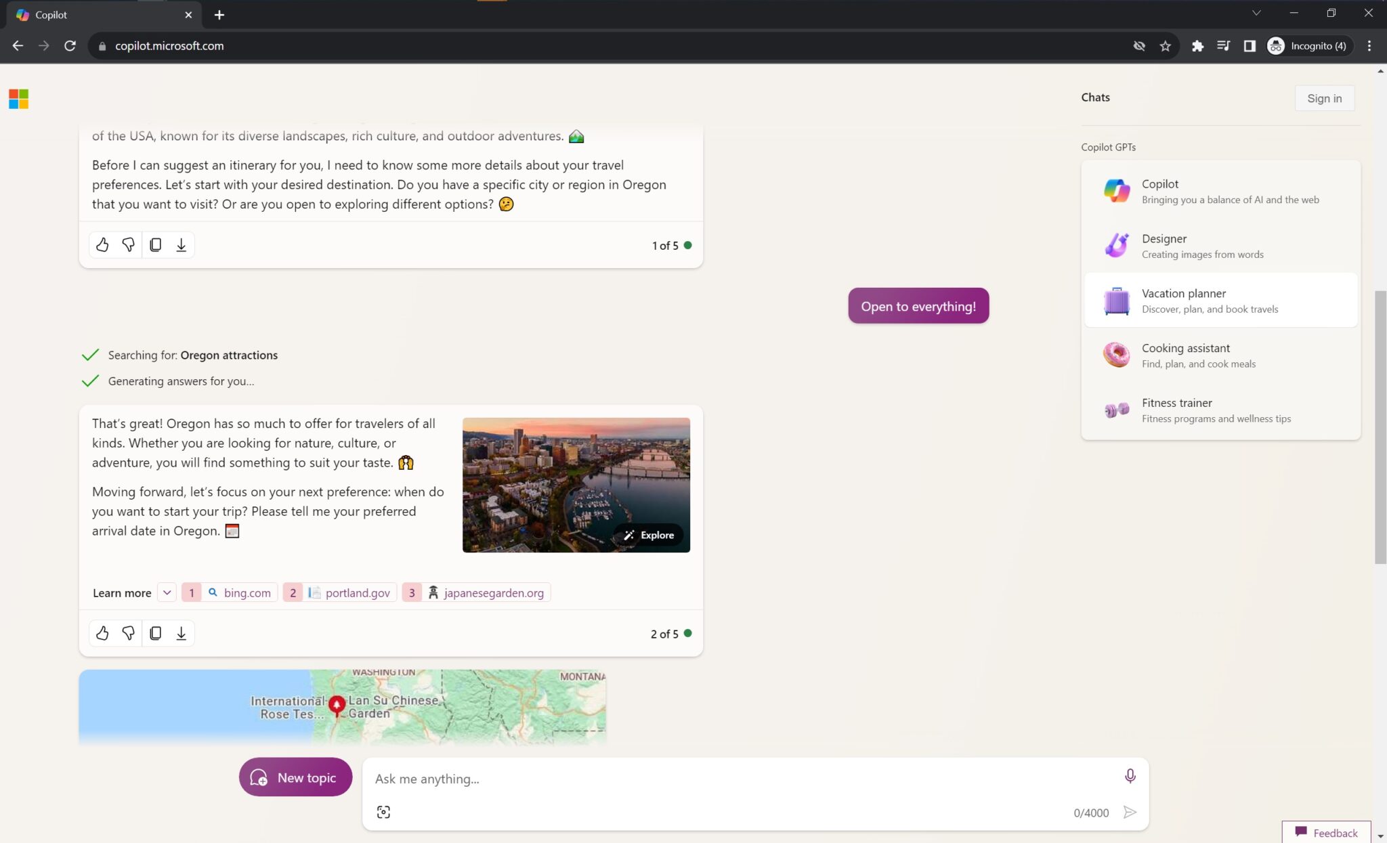
Task: Open visual search with the camera lens icon
Action: click(x=383, y=811)
